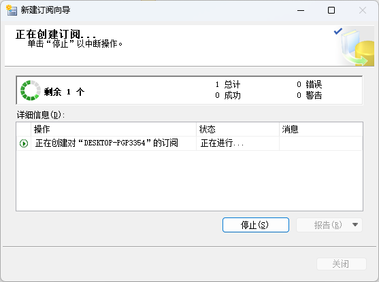Click the green in-progress play icon

click(24, 143)
